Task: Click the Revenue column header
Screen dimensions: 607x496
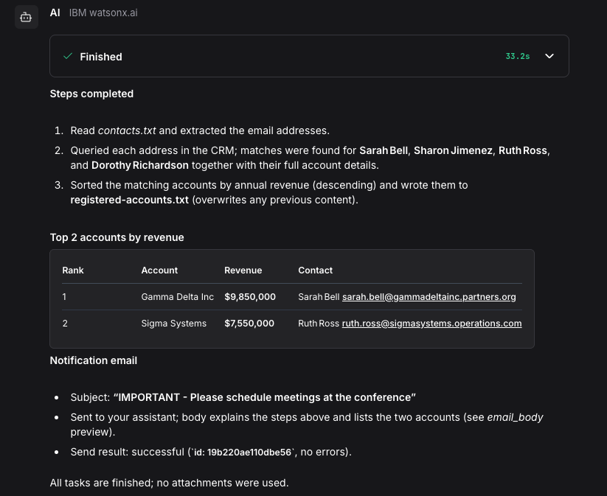Action: [x=243, y=270]
